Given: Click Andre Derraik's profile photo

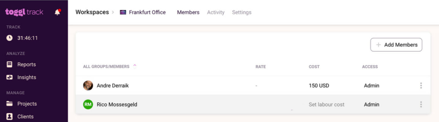Looking at the screenshot, I should click(x=88, y=86).
